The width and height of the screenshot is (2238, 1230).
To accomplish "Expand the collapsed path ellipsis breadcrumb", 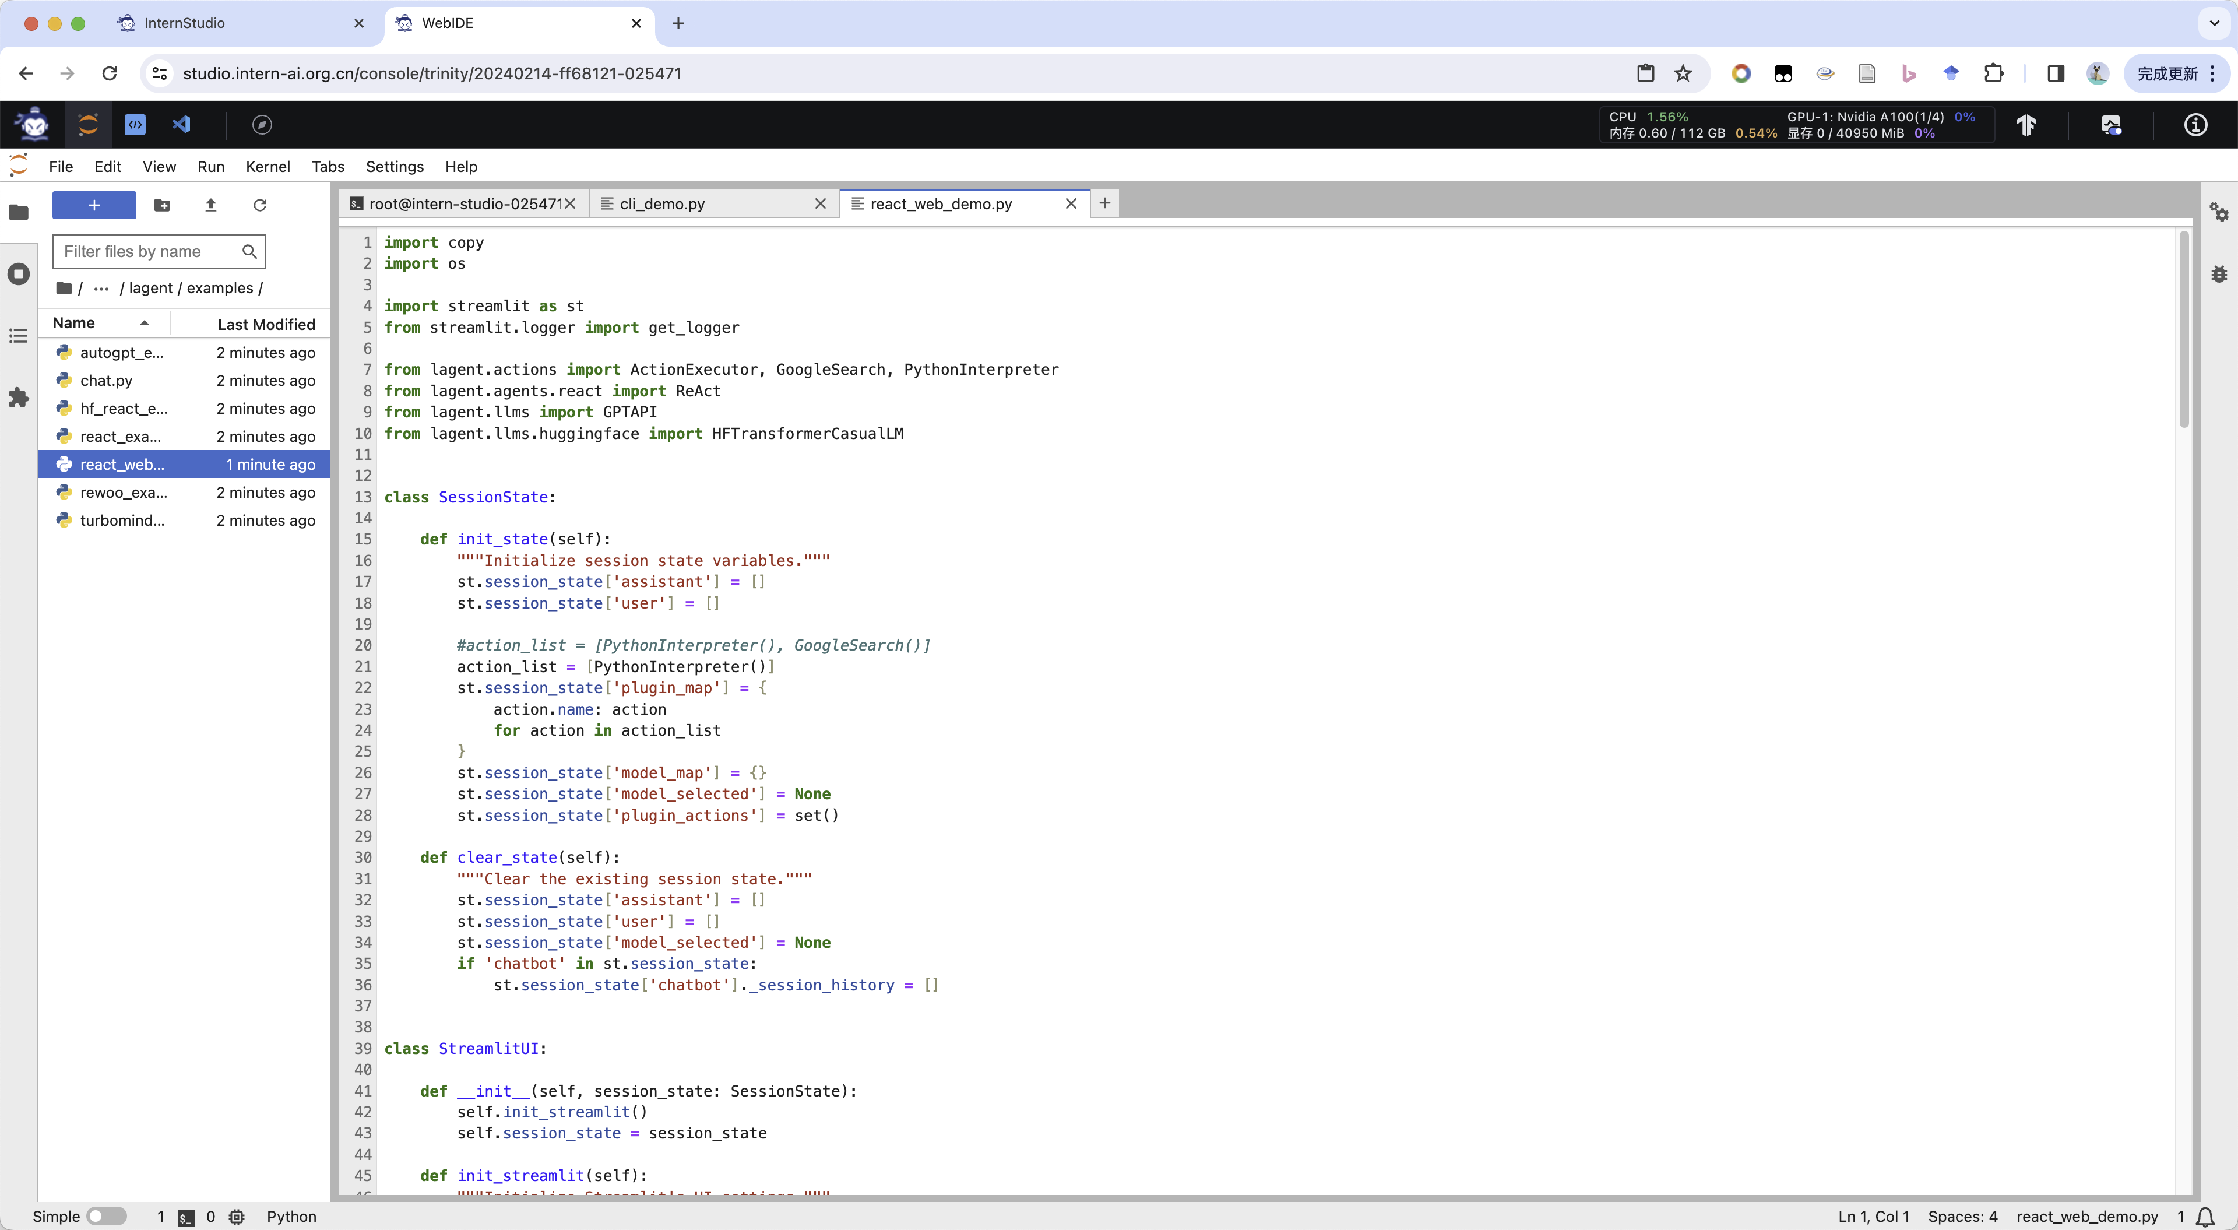I will click(x=101, y=289).
